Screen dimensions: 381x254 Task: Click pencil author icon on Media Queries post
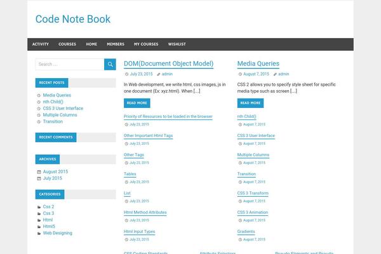coord(275,74)
